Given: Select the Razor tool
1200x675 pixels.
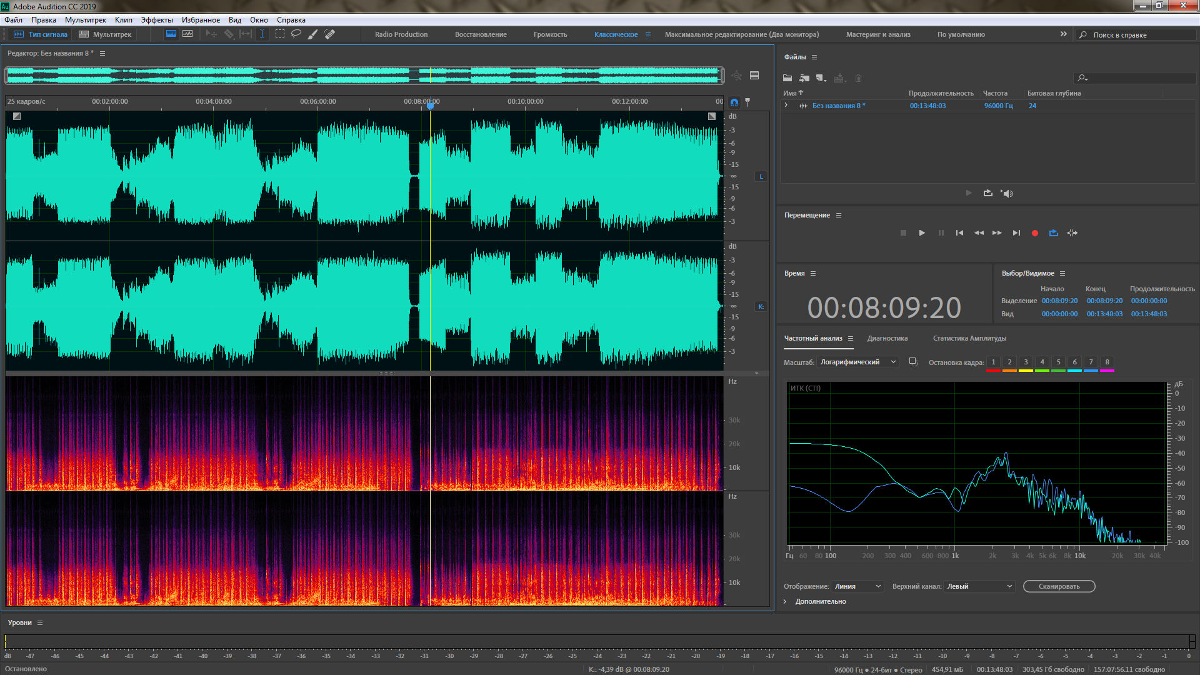Looking at the screenshot, I should tap(229, 34).
